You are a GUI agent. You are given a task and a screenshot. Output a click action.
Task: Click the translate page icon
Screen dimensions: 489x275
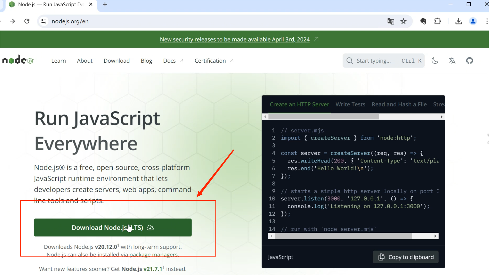click(391, 21)
